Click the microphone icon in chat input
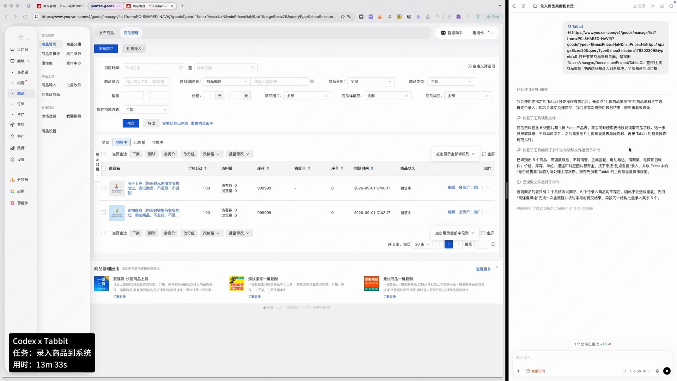 pos(657,371)
